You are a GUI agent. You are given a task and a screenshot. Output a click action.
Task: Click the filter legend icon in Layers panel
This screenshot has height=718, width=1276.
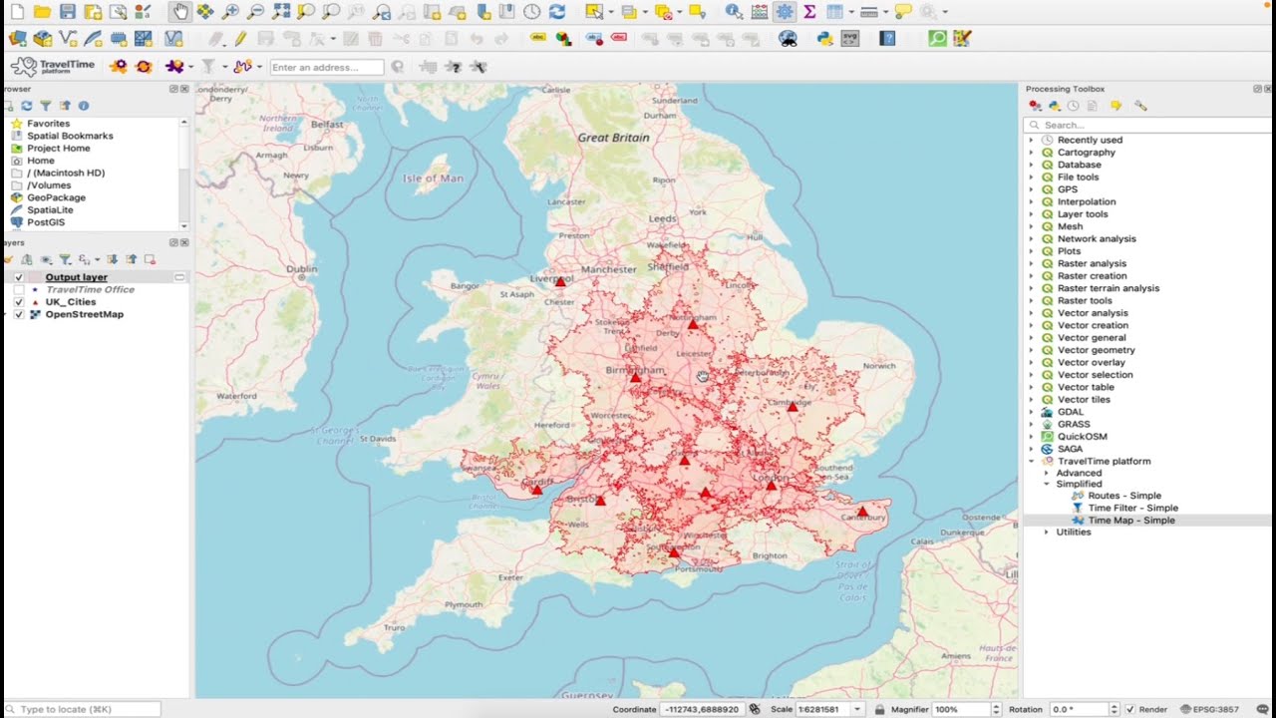pyautogui.click(x=65, y=259)
